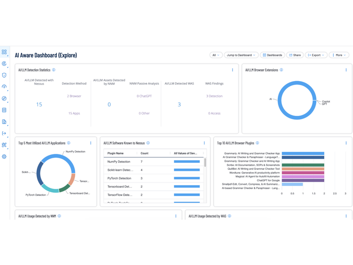
Task: Expand the All filter dropdown
Action: pos(215,55)
